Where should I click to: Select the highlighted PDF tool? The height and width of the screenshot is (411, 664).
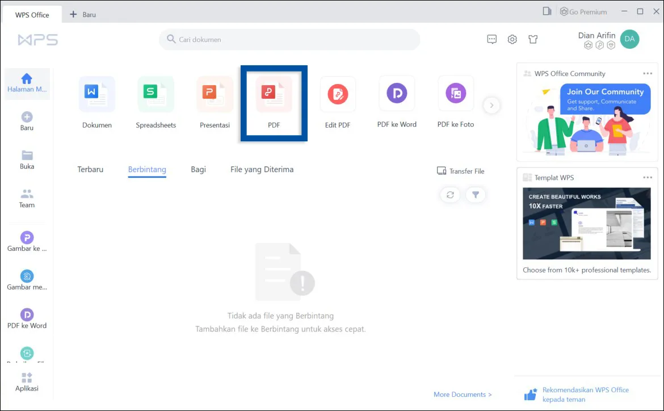click(x=274, y=102)
